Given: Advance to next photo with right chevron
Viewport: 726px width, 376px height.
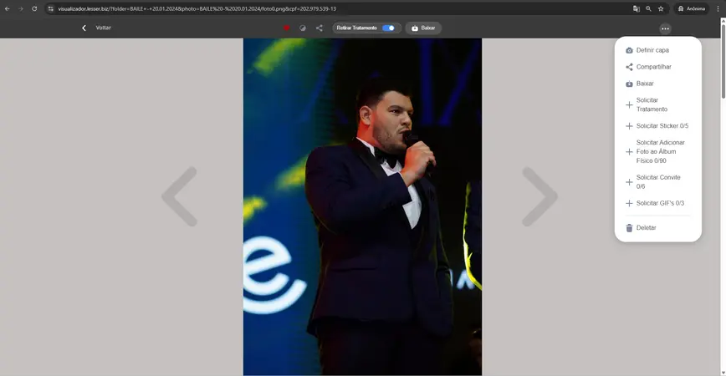Looking at the screenshot, I should coord(539,196).
